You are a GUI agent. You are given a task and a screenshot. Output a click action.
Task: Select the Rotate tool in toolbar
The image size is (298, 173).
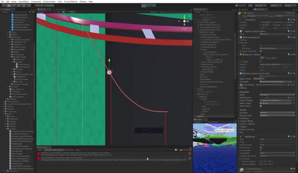(x=14, y=6)
